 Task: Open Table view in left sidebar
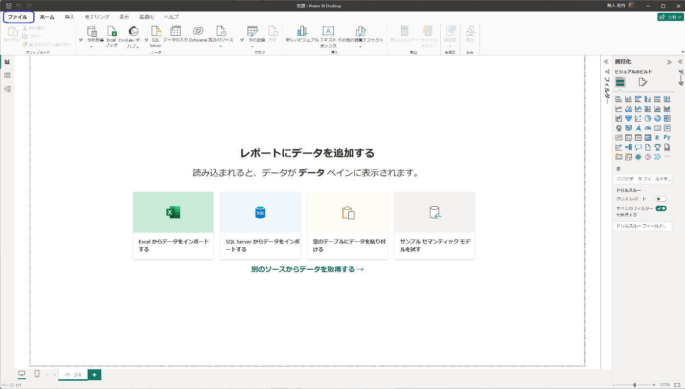point(7,75)
